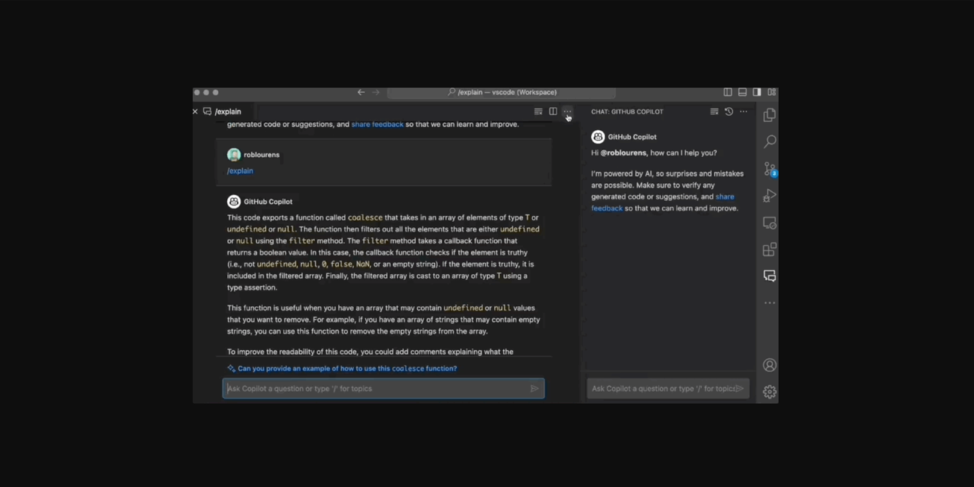The image size is (974, 487).
Task: Open the Remote Explorer view
Action: [x=769, y=223]
